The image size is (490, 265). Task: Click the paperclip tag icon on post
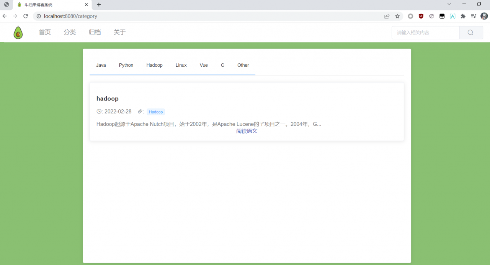click(x=140, y=112)
